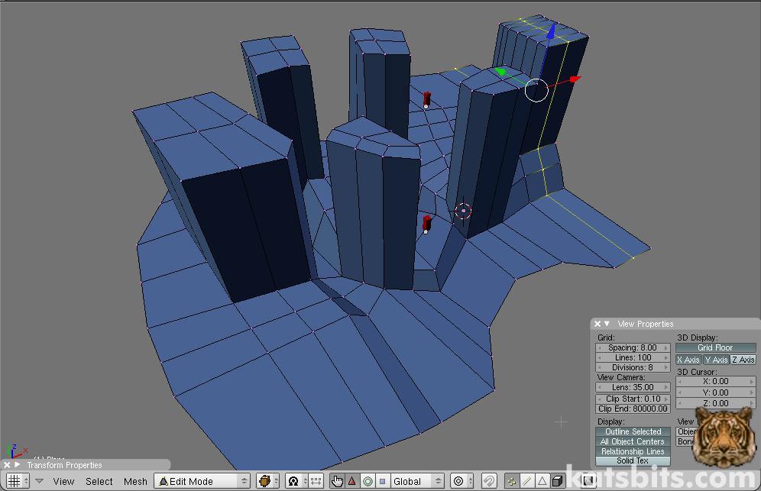Select the scale manipulator square icon
This screenshot has height=491, width=761.
[x=383, y=481]
